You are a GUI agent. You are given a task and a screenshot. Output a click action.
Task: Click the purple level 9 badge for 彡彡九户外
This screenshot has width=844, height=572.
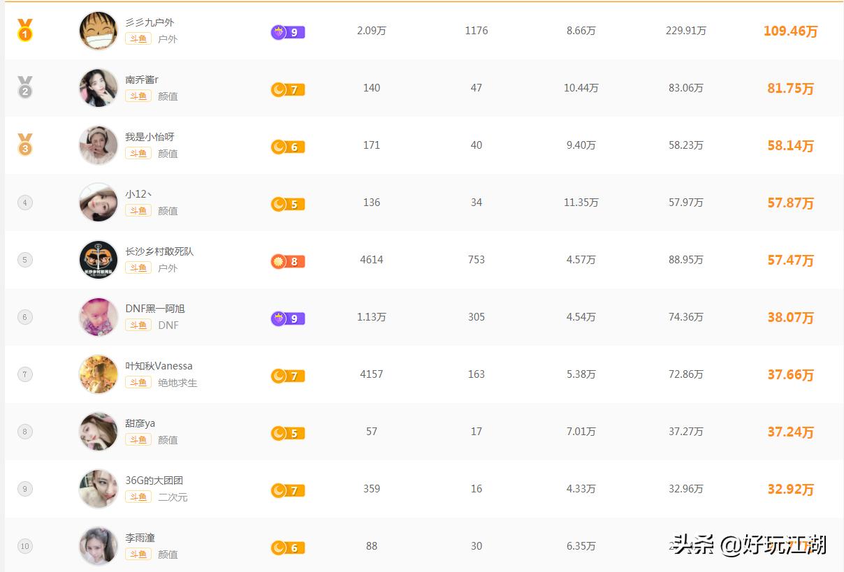[x=288, y=32]
